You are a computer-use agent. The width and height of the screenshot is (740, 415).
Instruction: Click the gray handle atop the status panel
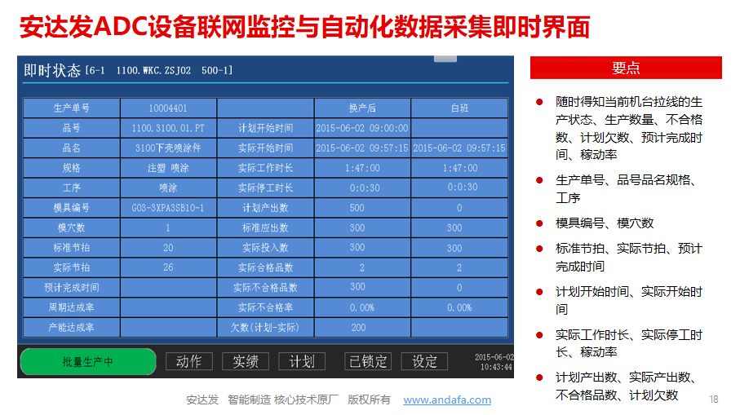point(445,59)
